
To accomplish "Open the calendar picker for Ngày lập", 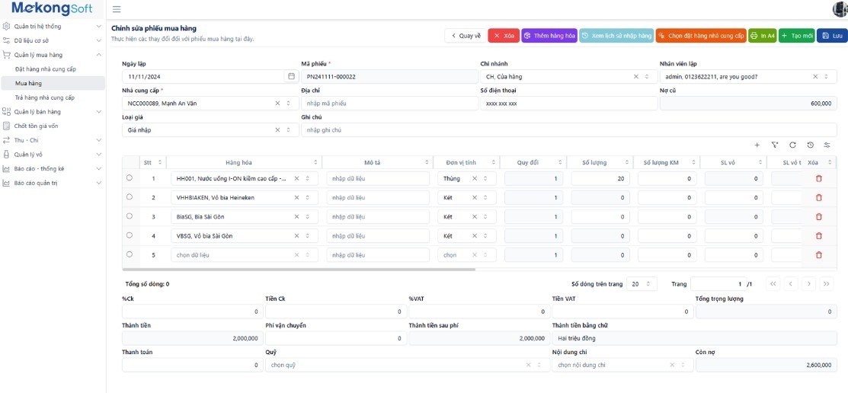I will pos(290,76).
